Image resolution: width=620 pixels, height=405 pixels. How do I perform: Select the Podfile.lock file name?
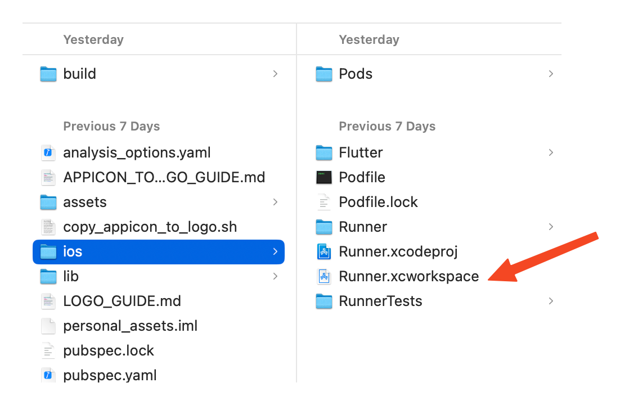tap(378, 202)
